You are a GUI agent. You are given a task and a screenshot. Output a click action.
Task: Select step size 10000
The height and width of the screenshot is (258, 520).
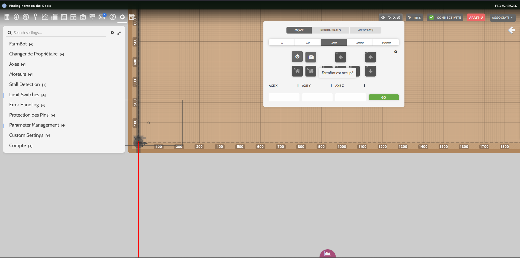pyautogui.click(x=386, y=42)
